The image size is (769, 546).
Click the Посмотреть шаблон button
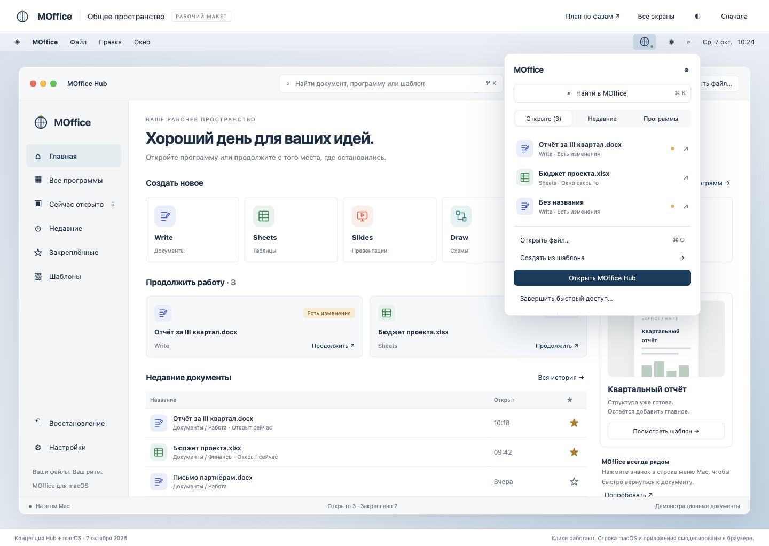[666, 431]
